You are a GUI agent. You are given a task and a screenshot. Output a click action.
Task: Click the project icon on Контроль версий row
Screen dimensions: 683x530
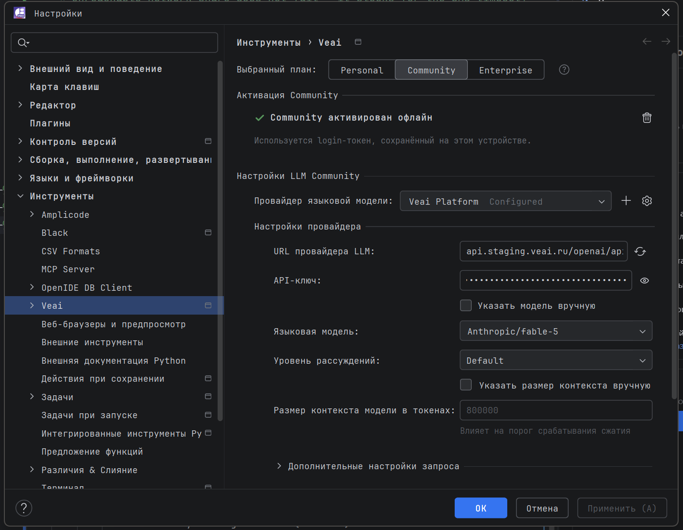click(x=208, y=141)
